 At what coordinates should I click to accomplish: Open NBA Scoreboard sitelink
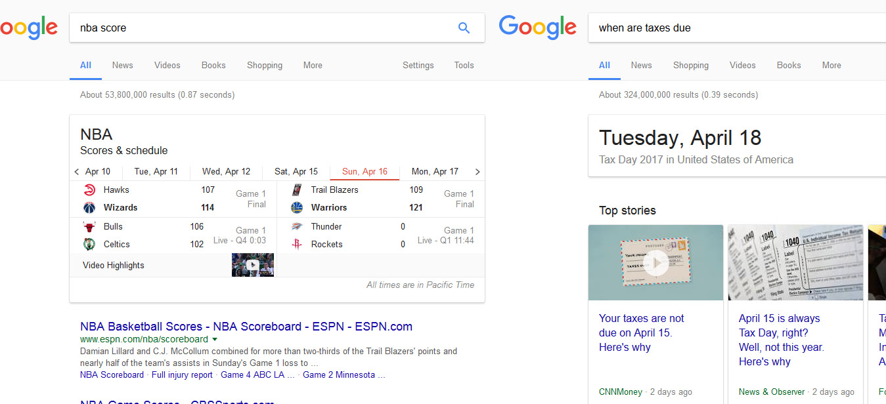112,375
